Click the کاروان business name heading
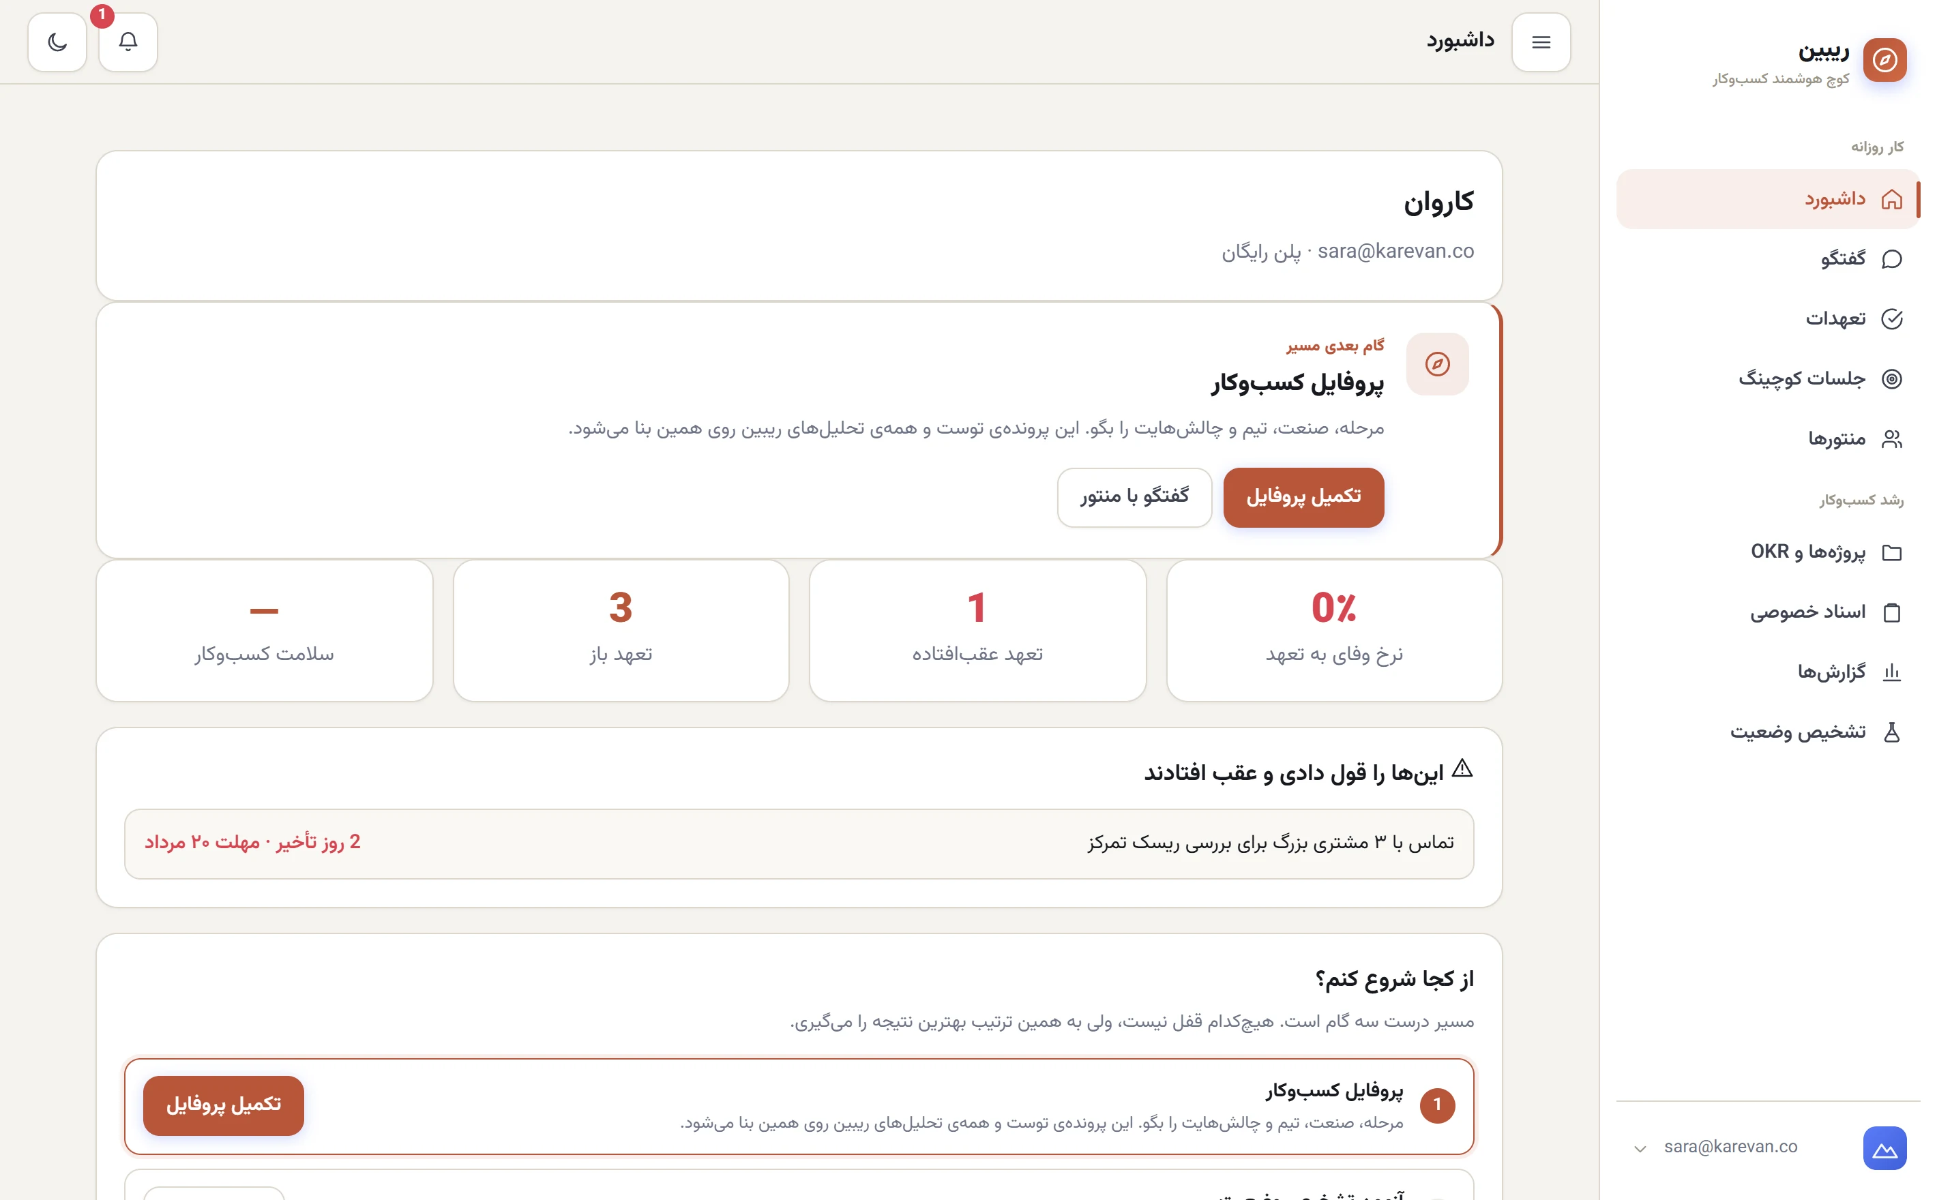 1438,202
